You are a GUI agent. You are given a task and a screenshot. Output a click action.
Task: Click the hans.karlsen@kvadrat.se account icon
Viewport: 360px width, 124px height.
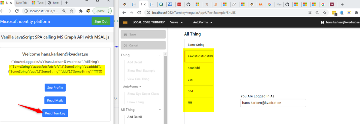pyautogui.click(x=323, y=22)
